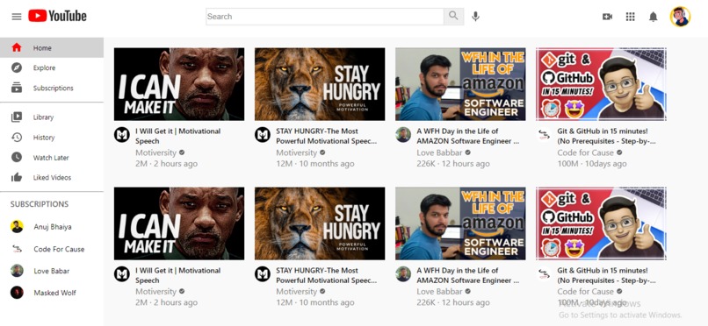The width and height of the screenshot is (708, 326).
Task: Open top-row 'I Will Get it | Motivational Speech' title
Action: point(178,136)
